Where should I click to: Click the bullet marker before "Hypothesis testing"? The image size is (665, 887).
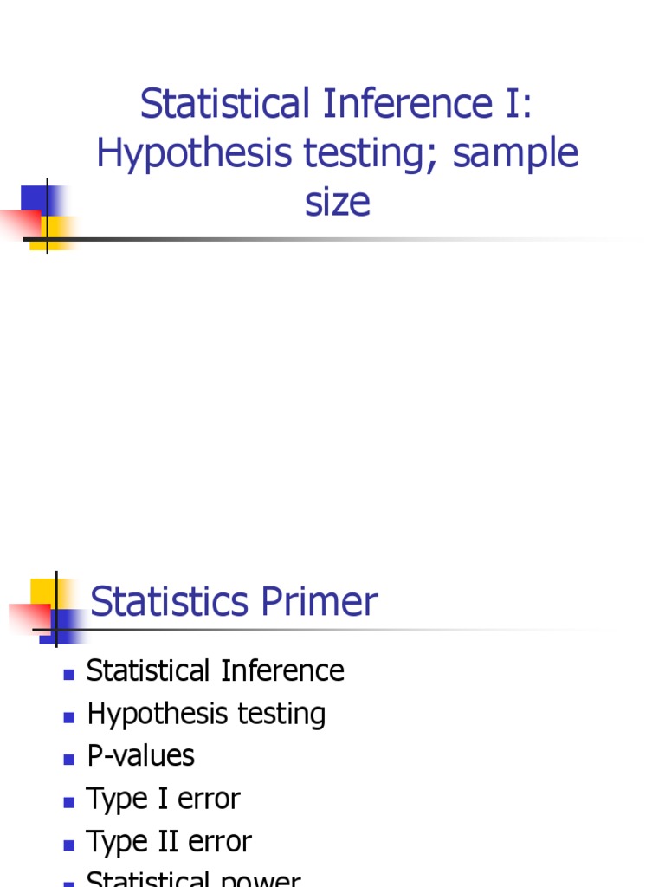[69, 718]
